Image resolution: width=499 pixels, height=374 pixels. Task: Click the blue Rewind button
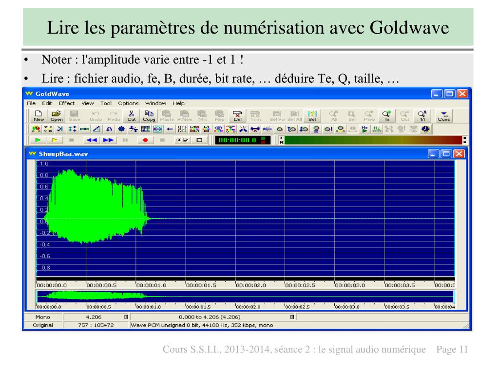point(92,140)
